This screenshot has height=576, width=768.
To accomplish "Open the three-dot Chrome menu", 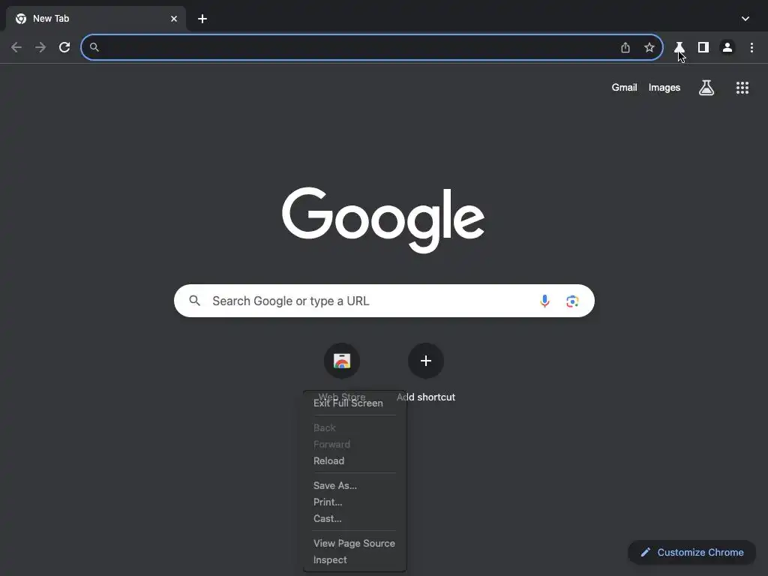I will click(x=751, y=47).
